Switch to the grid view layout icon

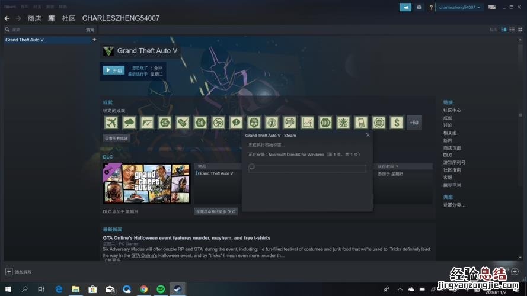coord(520,30)
